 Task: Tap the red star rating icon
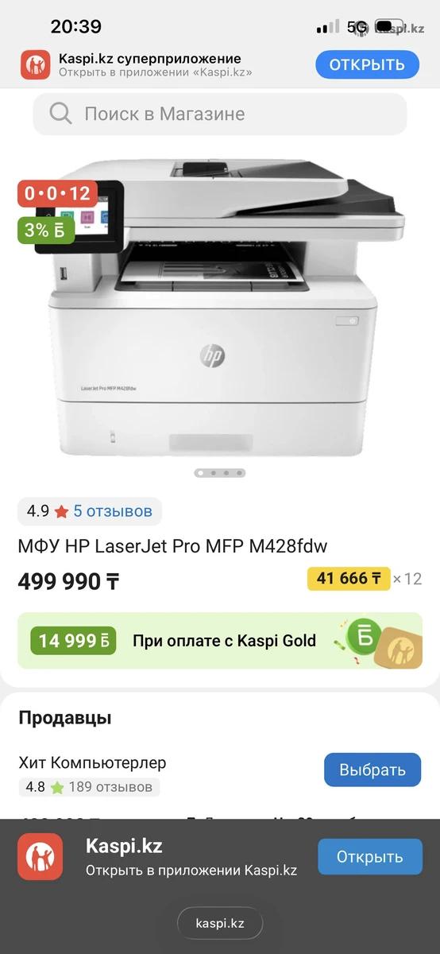pyautogui.click(x=61, y=511)
